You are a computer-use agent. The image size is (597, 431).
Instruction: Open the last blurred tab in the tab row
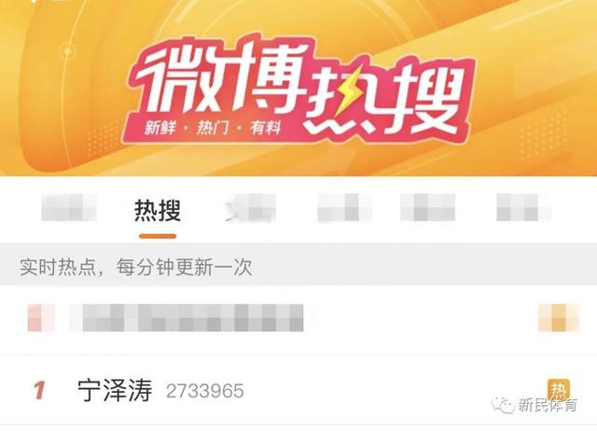click(x=524, y=207)
